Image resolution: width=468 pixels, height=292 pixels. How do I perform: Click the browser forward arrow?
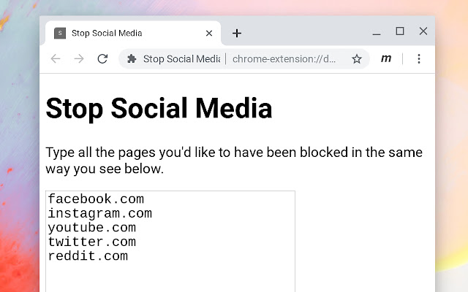[79, 58]
